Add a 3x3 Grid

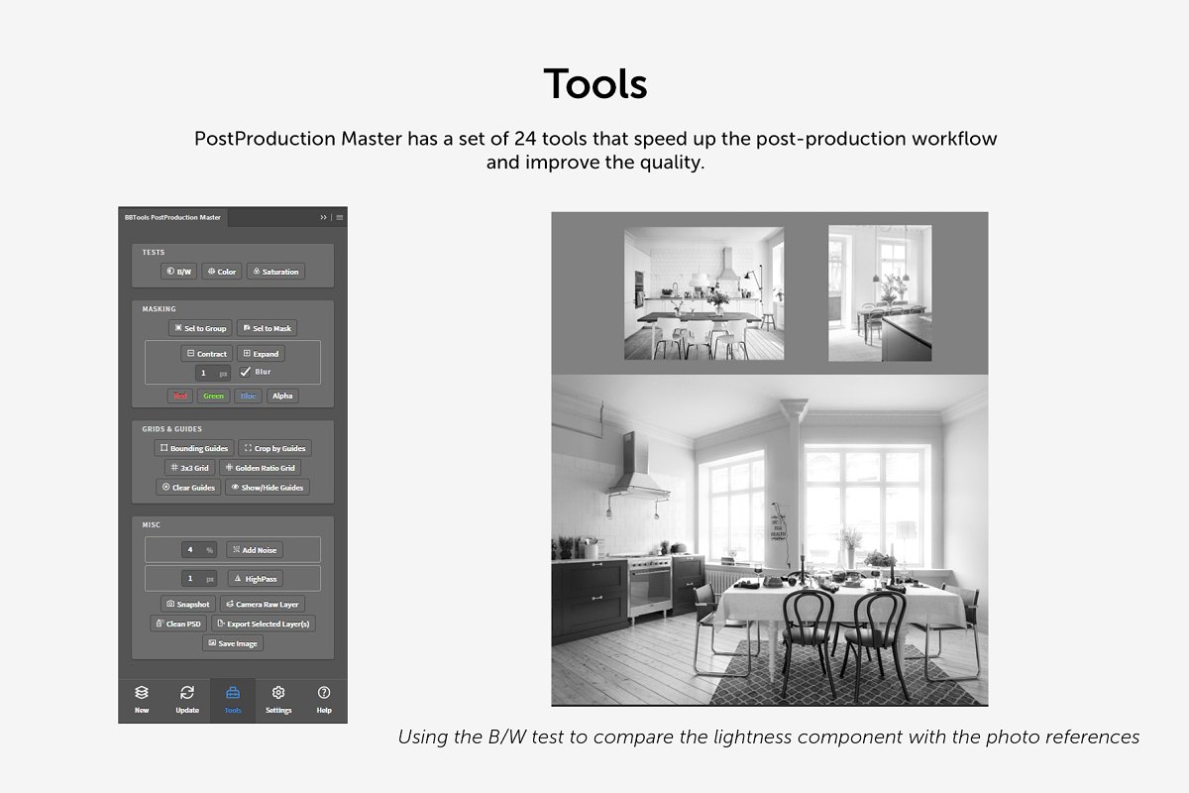point(190,467)
